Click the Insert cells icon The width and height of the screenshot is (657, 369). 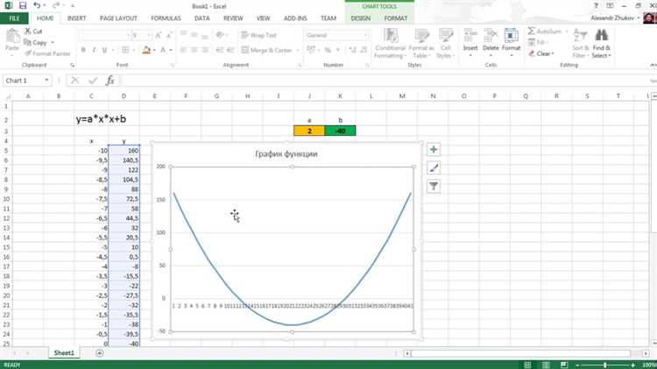pos(470,36)
